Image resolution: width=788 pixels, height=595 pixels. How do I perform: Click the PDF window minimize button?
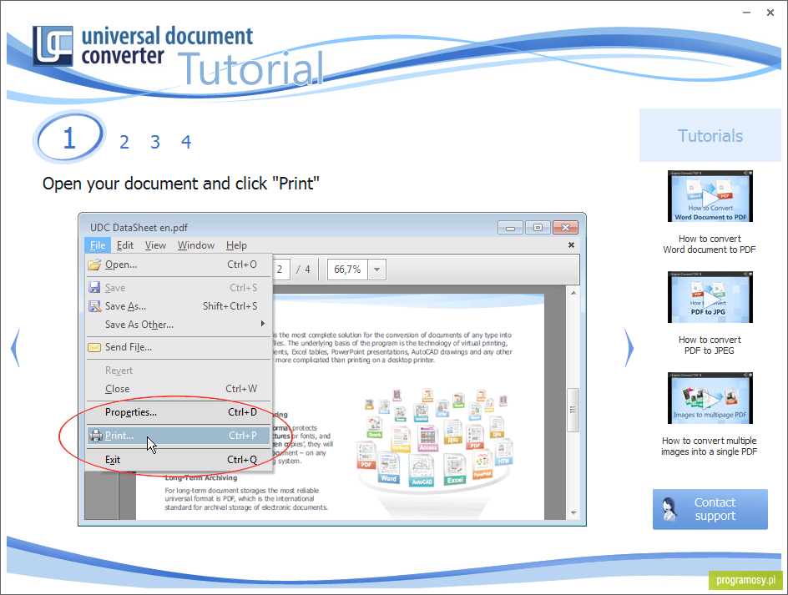(x=511, y=228)
